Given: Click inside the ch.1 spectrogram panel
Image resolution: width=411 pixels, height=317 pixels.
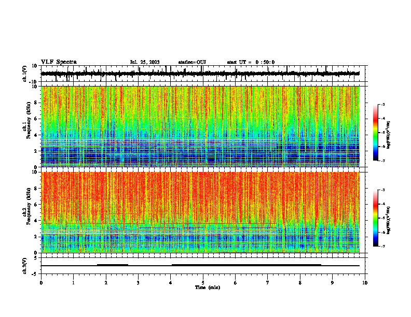Looking at the screenshot, I should click(203, 126).
